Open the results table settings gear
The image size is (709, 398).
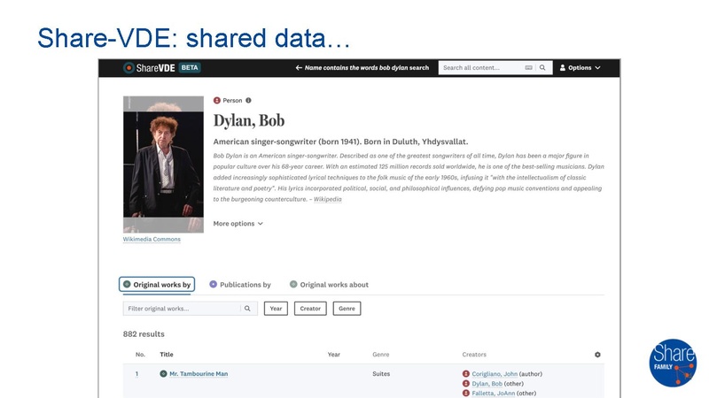point(597,355)
